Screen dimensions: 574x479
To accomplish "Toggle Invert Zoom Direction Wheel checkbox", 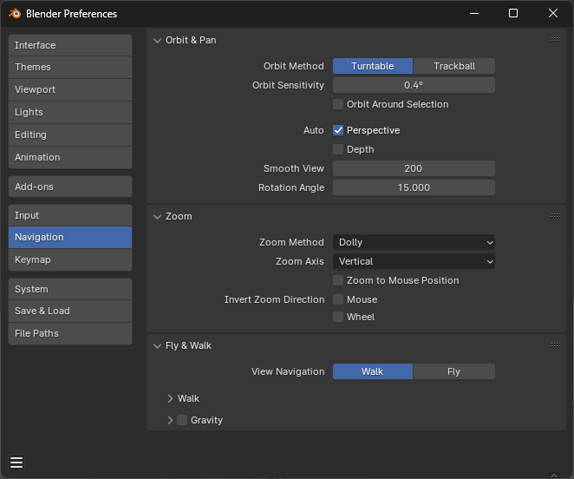I will 338,317.
